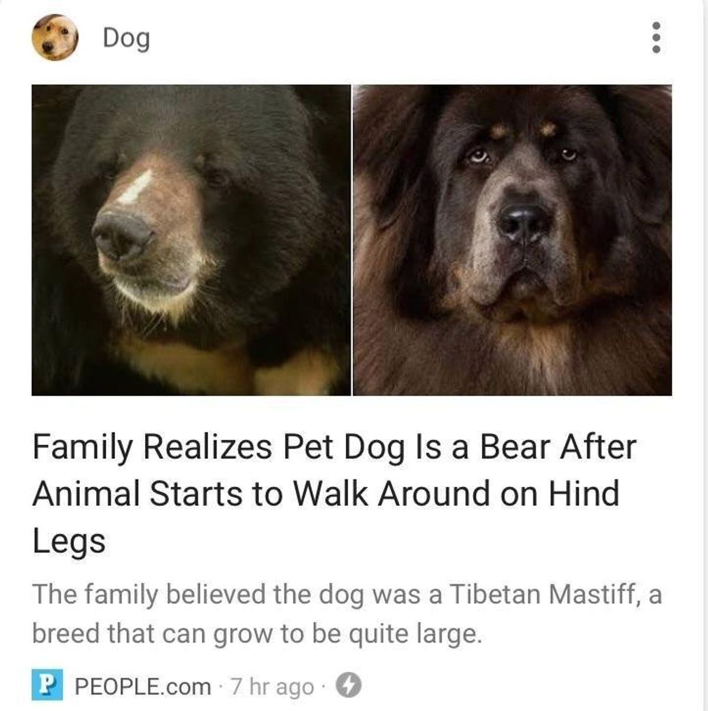708x711 pixels.
Task: Open the 'Family Realizes Pet Dog' headline
Action: 335,494
